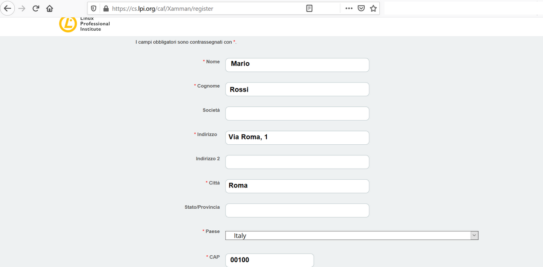View site security via the padlock icon

pos(106,9)
